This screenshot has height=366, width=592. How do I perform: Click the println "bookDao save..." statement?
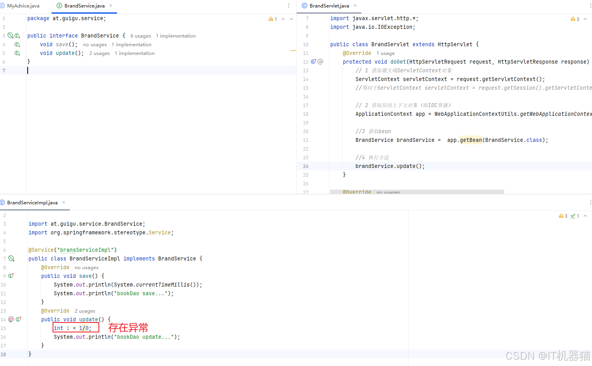[113, 294]
